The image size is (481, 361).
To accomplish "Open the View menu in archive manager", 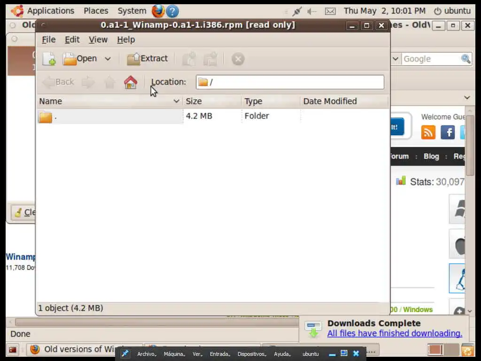I will click(x=98, y=39).
